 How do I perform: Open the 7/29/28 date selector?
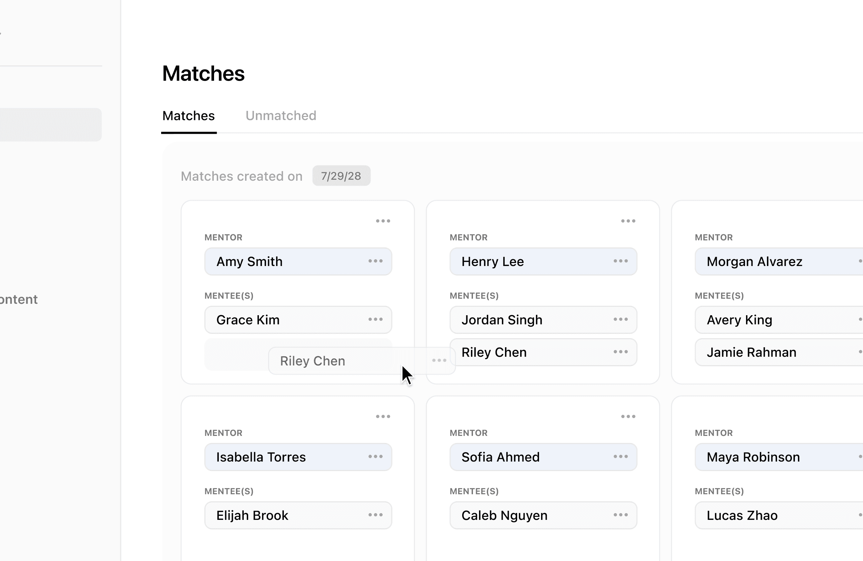coord(341,176)
